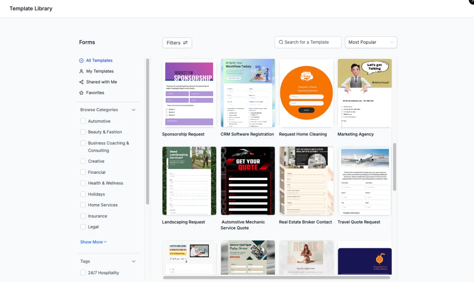Viewport: 474px width, 282px height.
Task: Select All Templates in sidebar
Action: (x=99, y=60)
